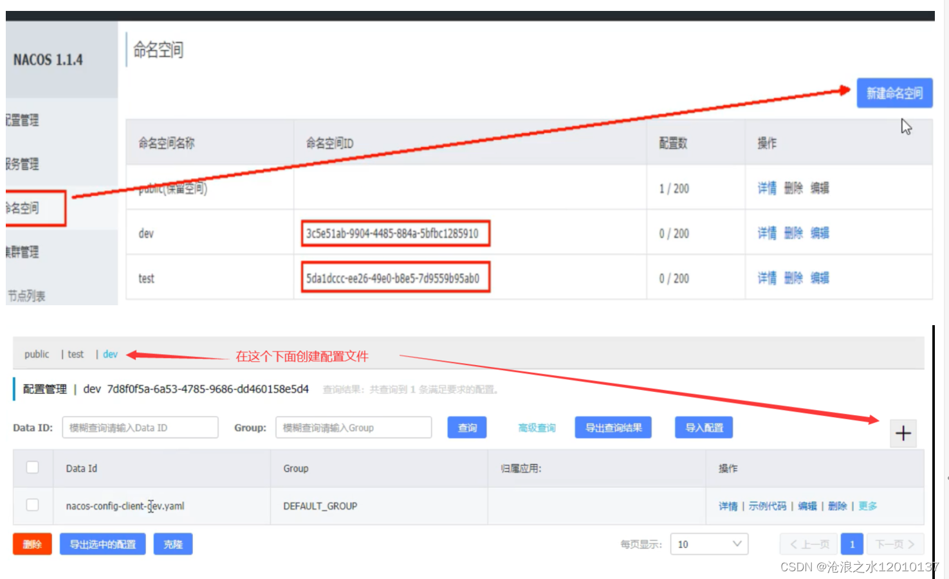The width and height of the screenshot is (949, 579).
Task: Click 删除 link for nacos-config-client-dev.yaml
Action: (838, 506)
